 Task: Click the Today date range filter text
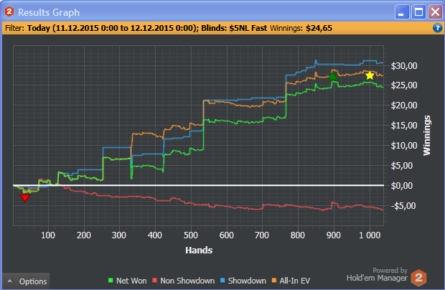tap(113, 28)
